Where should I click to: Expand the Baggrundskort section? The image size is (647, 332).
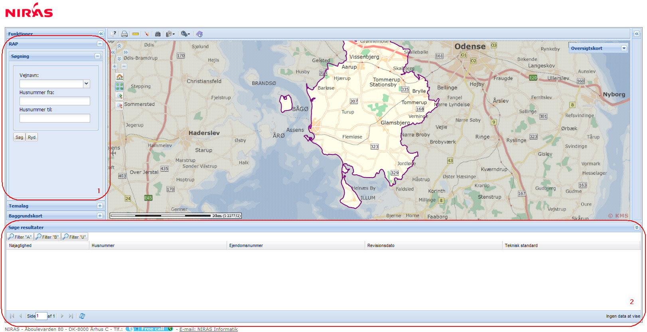point(100,216)
